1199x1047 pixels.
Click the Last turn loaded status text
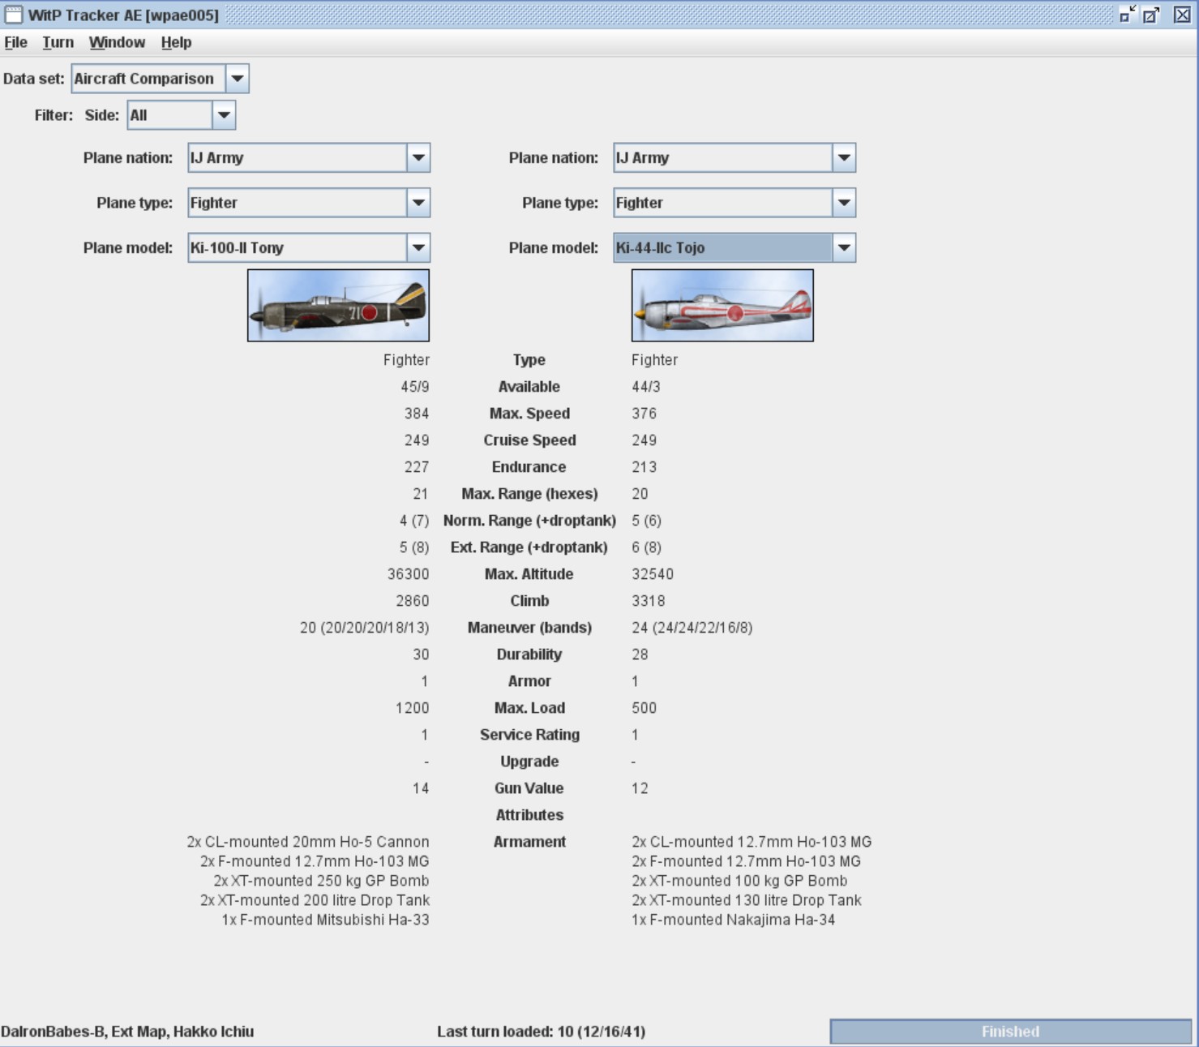(x=542, y=1032)
